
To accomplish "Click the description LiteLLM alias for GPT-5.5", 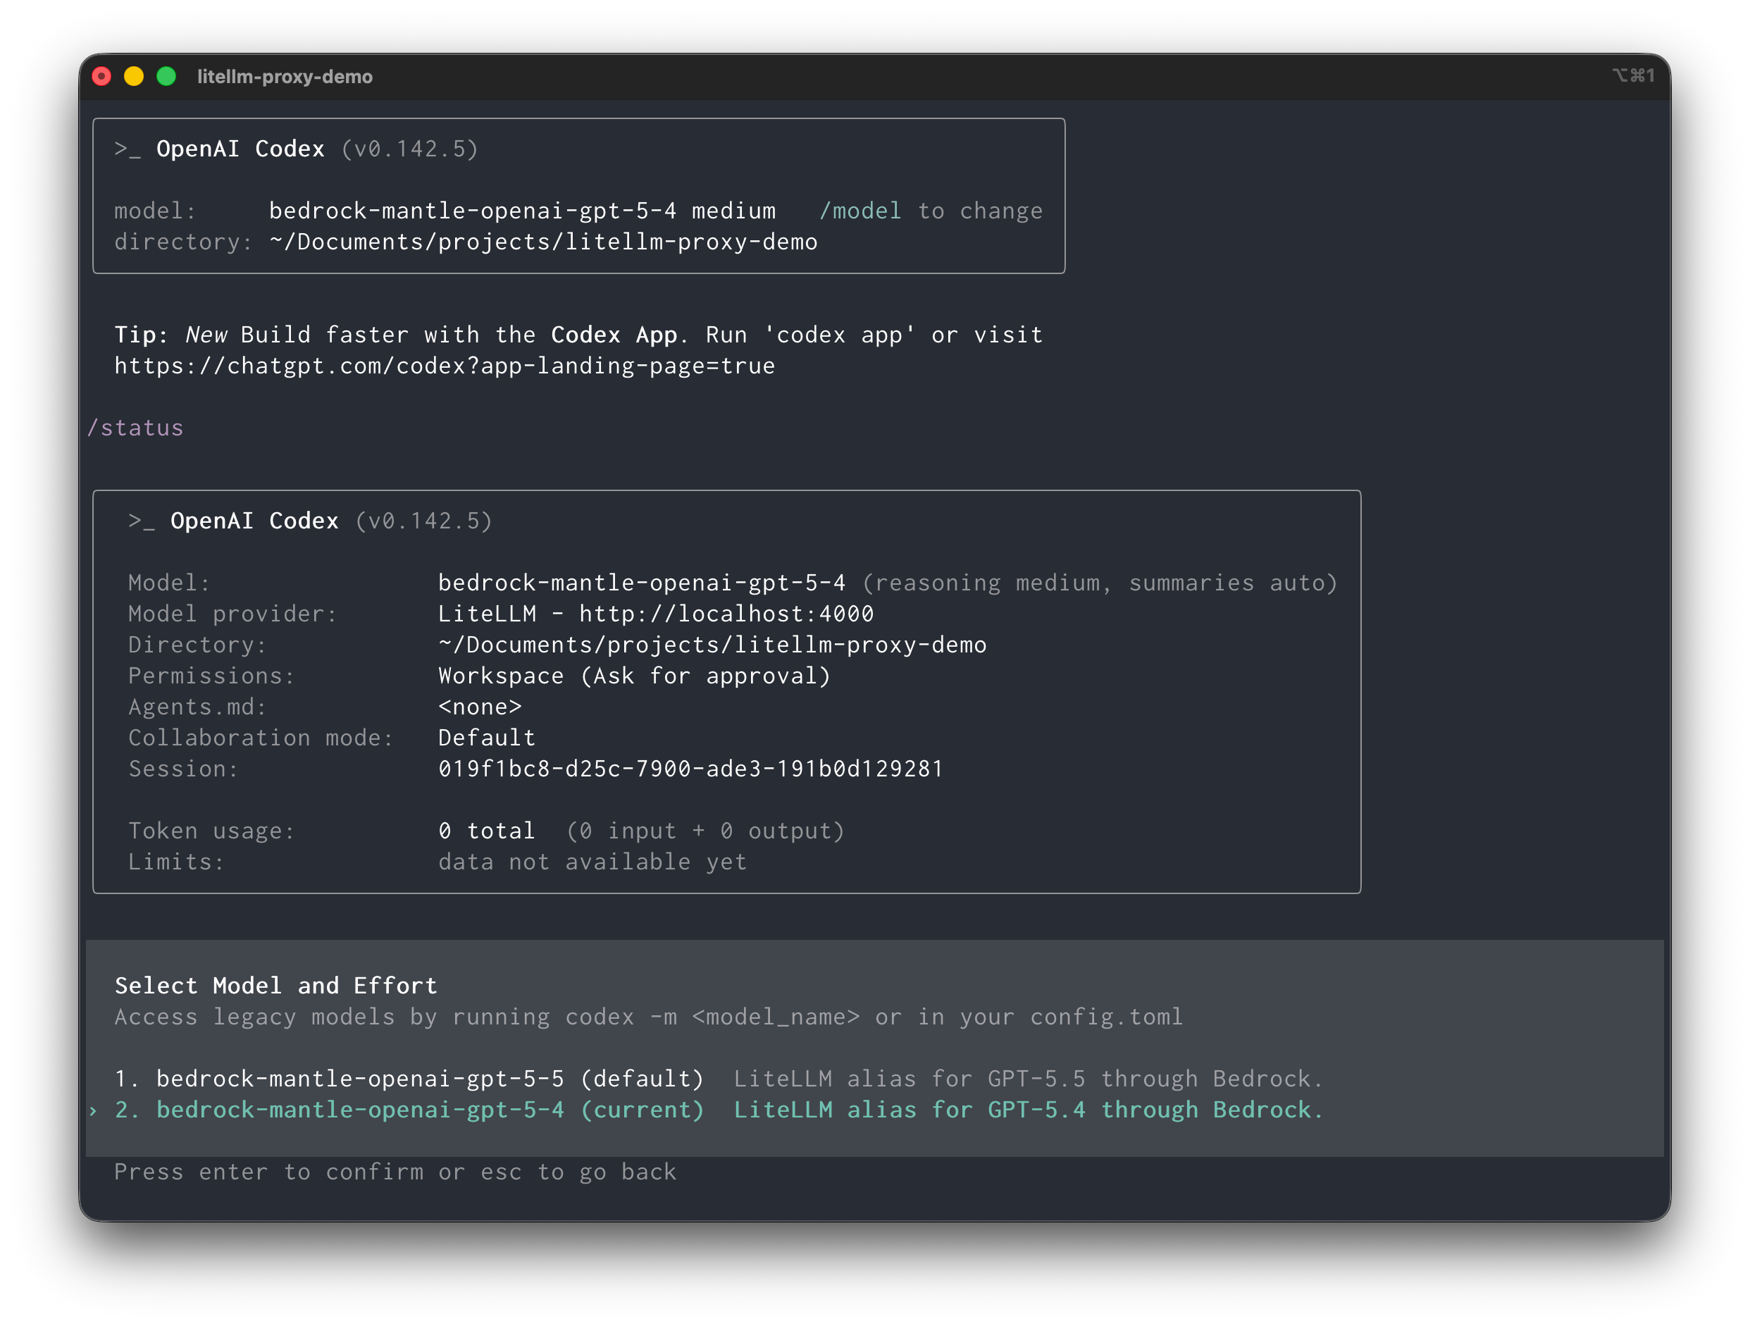I will point(1029,1079).
